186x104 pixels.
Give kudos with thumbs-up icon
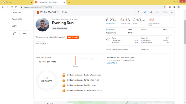pos(158,12)
